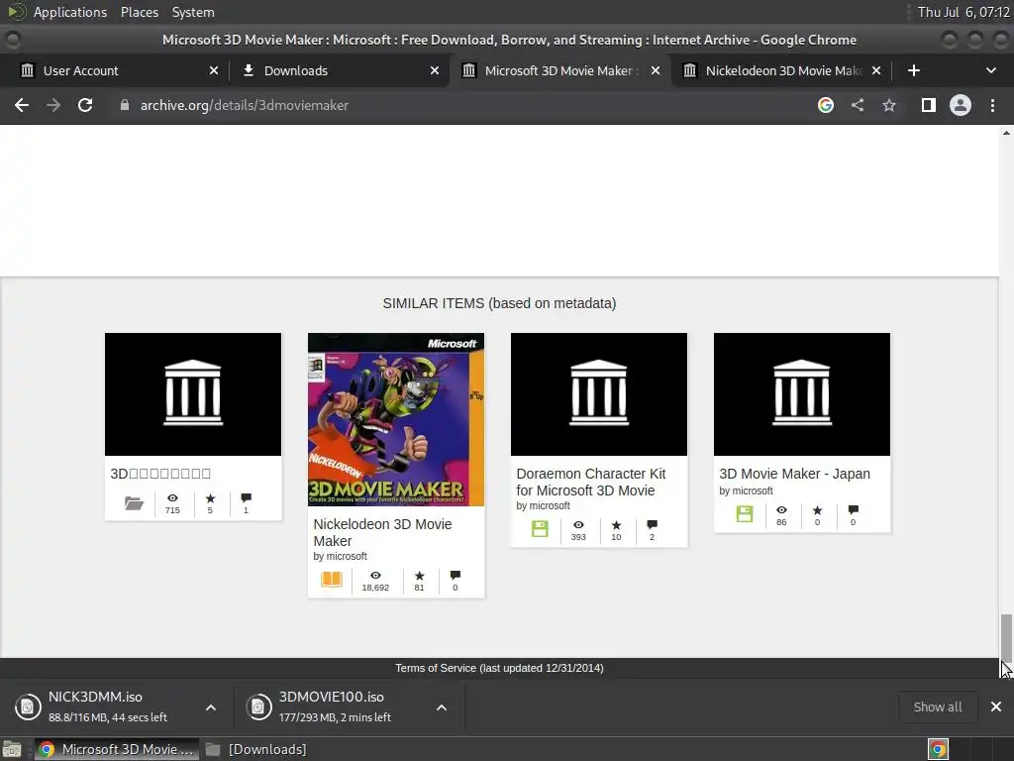Expand options for NICK3DMM.iso download

pyautogui.click(x=211, y=707)
